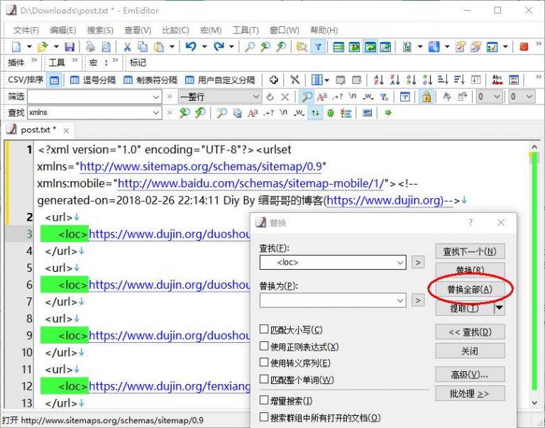Open the 筛选 filter text dropdown
This screenshot has height=428, width=545.
(156, 97)
